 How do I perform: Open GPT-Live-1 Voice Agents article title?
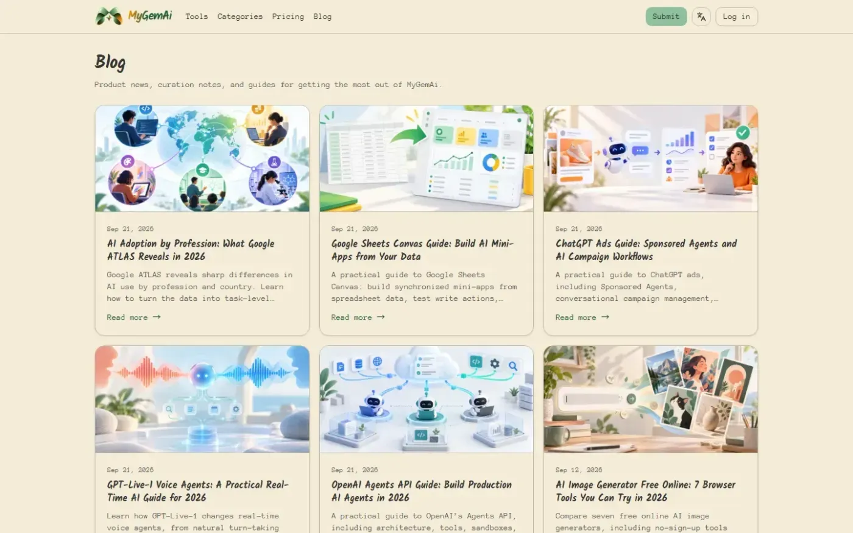point(197,491)
